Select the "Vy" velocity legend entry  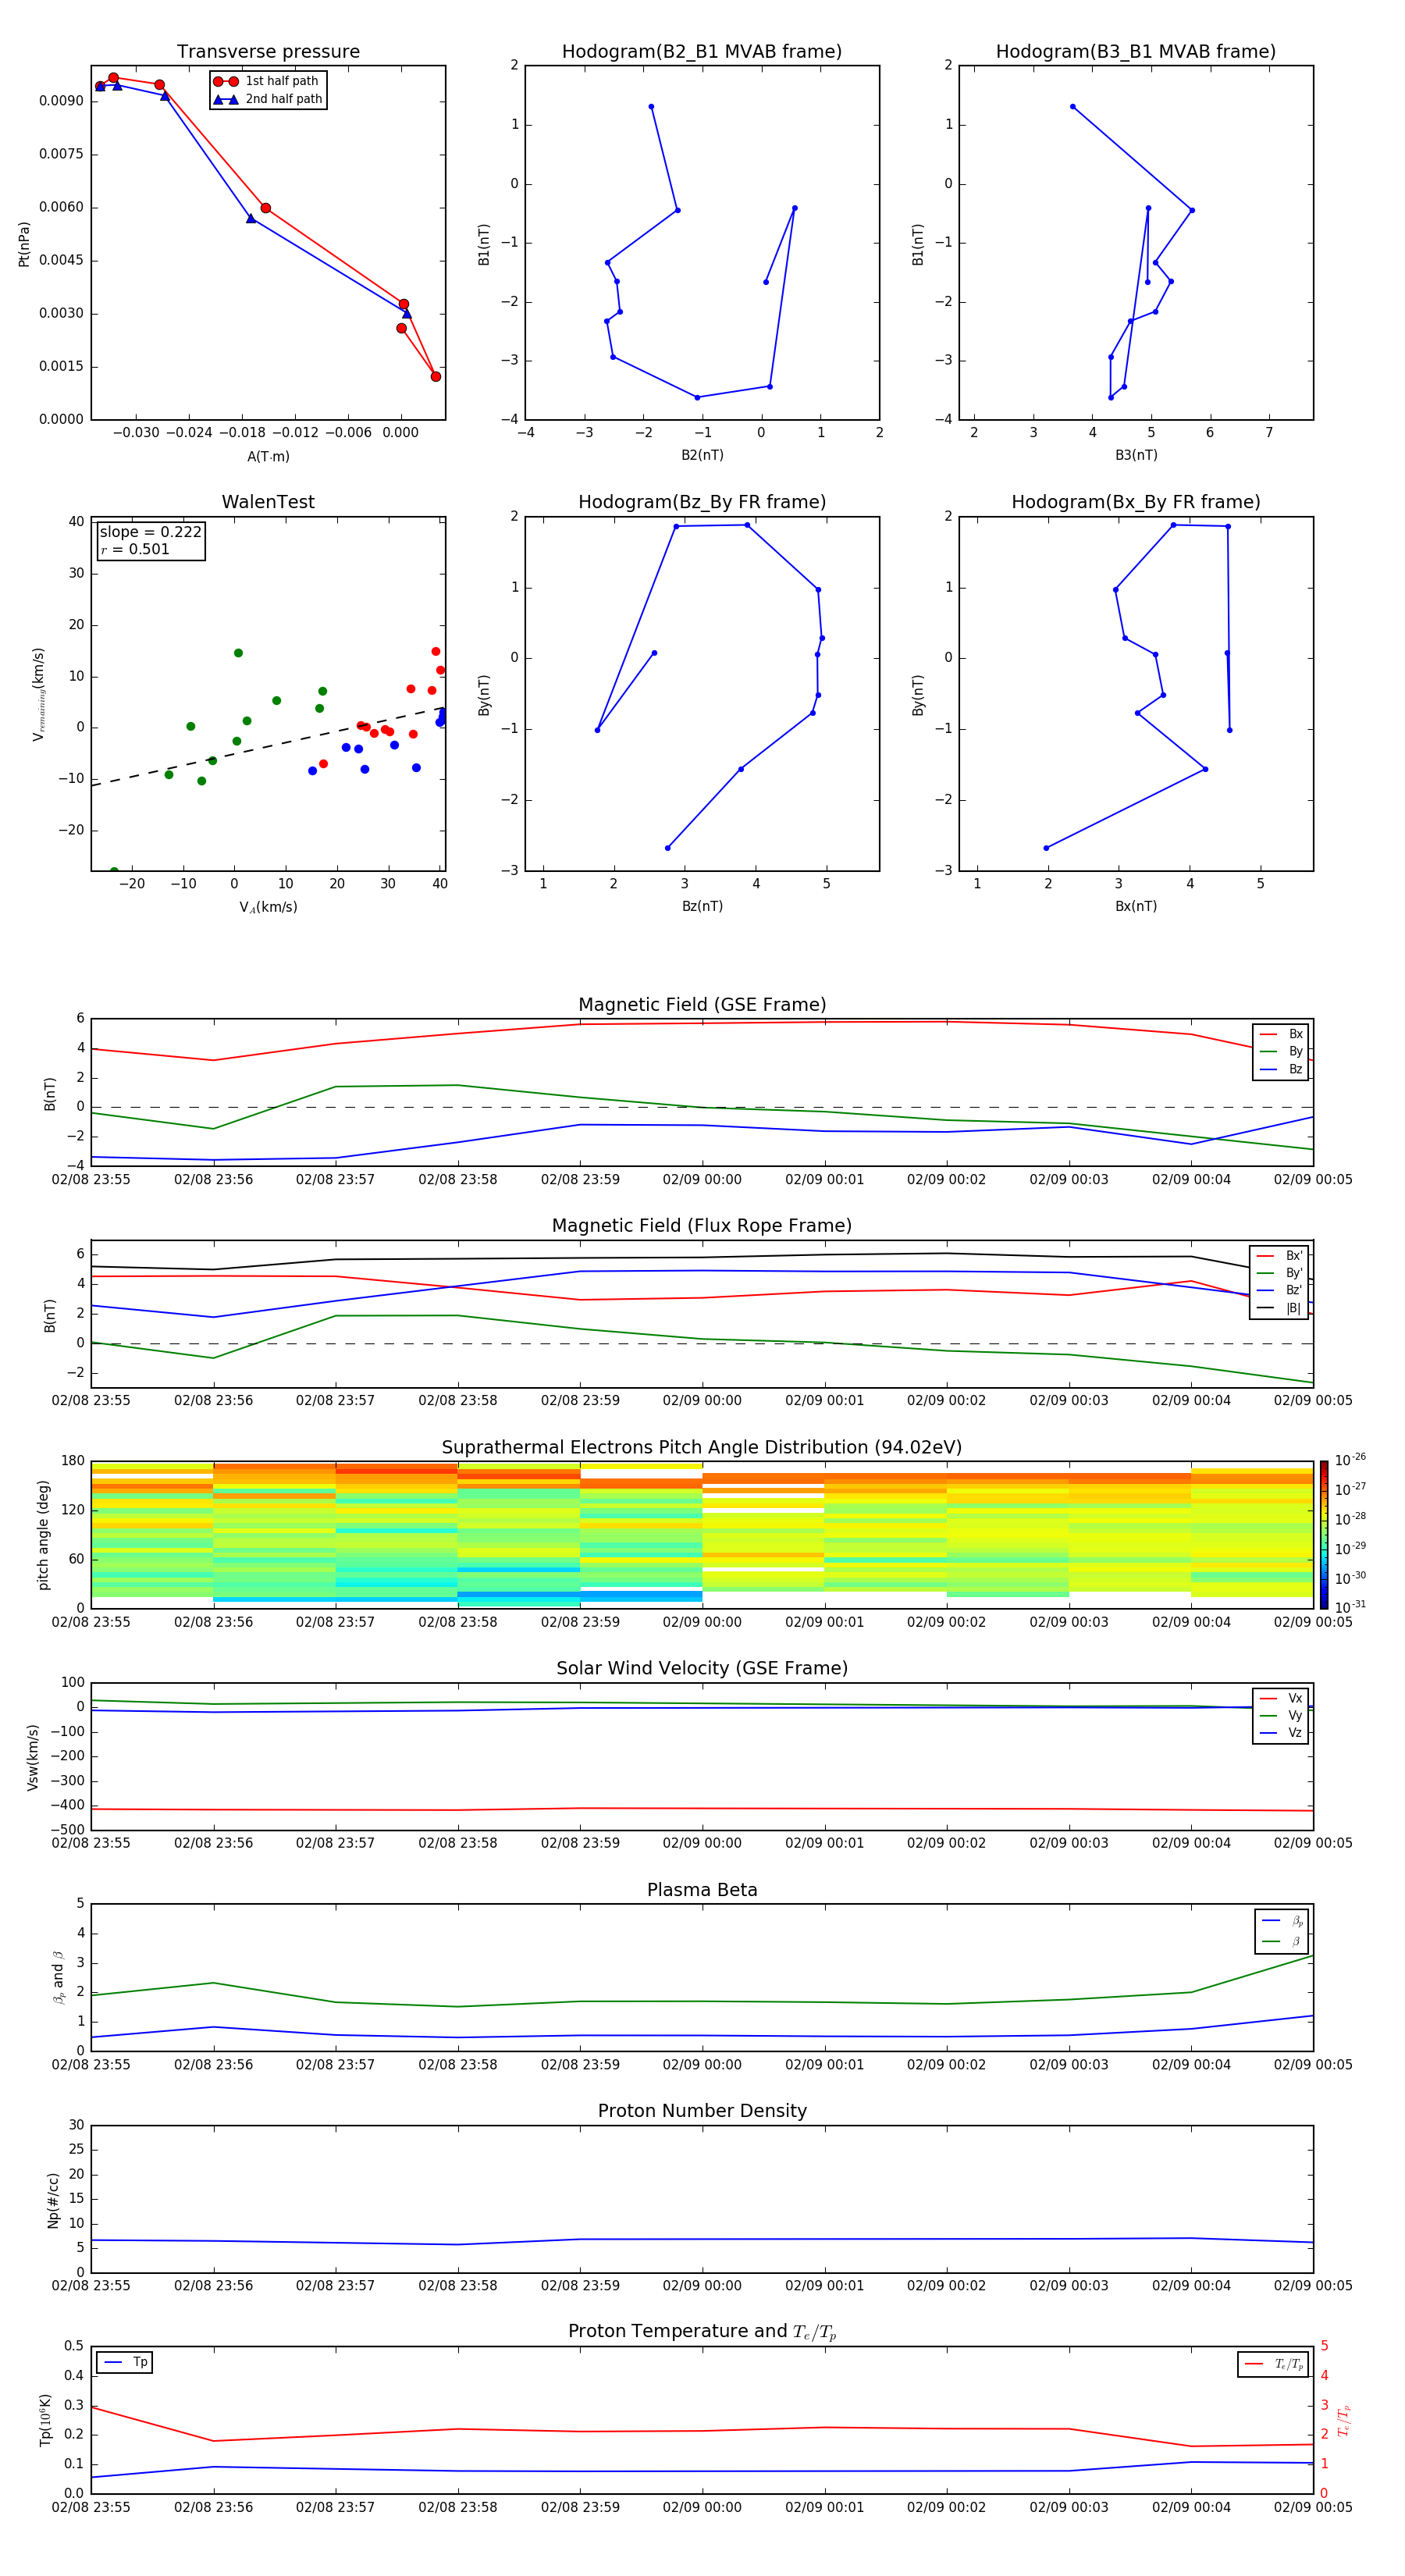[1281, 1715]
